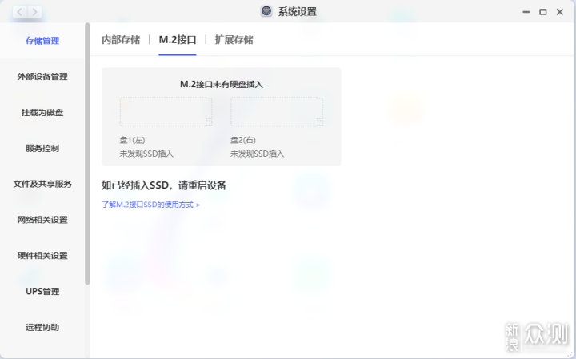The image size is (576, 359).
Task: Open 服务控制 section
Action: (42, 148)
